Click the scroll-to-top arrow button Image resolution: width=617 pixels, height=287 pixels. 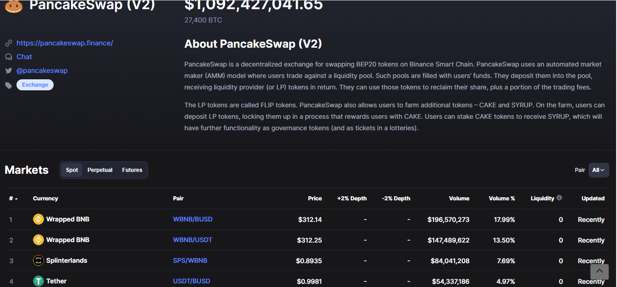(600, 271)
